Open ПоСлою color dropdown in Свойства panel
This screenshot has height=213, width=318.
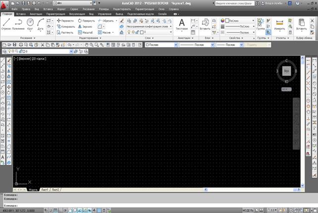tap(240, 21)
